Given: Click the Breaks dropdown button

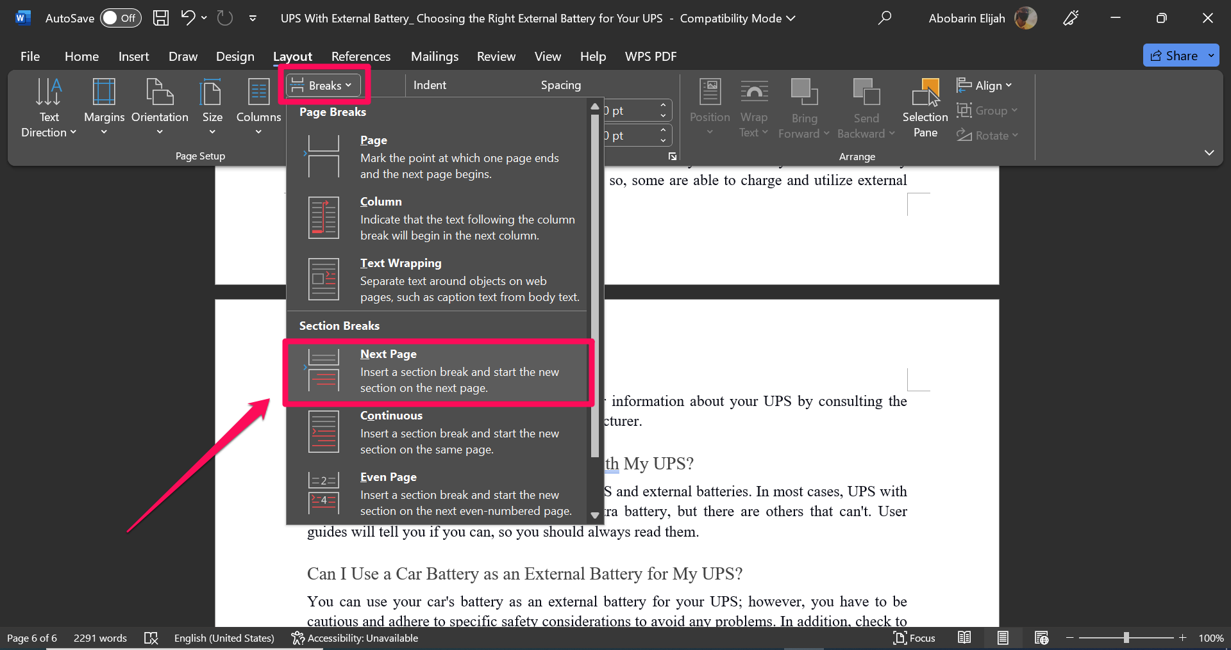Looking at the screenshot, I should (324, 85).
